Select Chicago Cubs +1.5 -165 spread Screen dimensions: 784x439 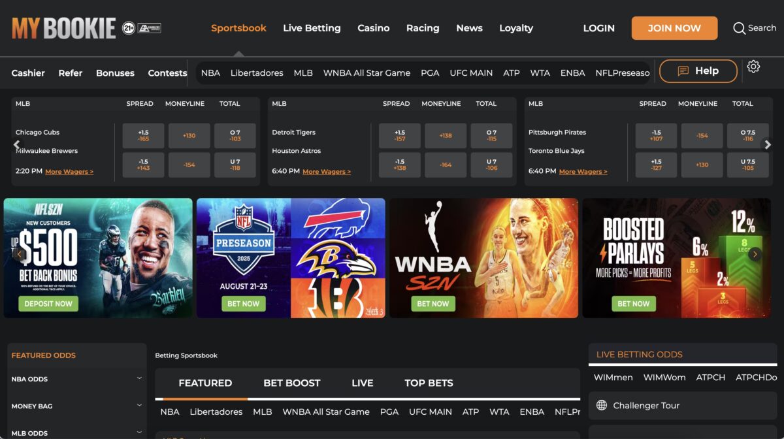(144, 136)
